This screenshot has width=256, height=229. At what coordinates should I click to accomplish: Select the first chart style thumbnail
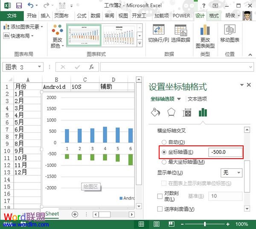point(84,35)
